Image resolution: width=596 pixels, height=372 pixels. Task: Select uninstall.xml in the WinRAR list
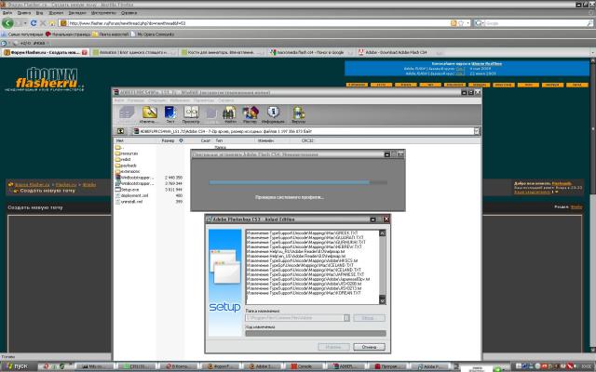(x=129, y=202)
